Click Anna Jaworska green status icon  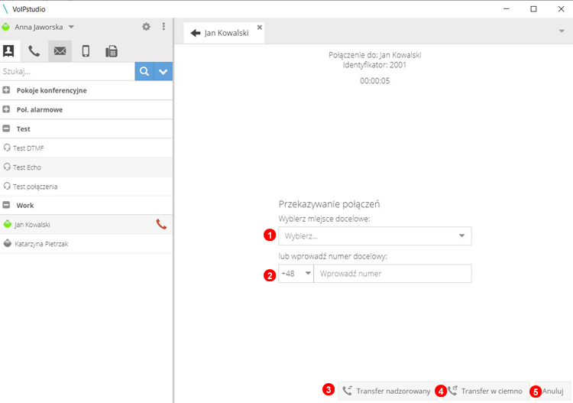[x=6, y=27]
